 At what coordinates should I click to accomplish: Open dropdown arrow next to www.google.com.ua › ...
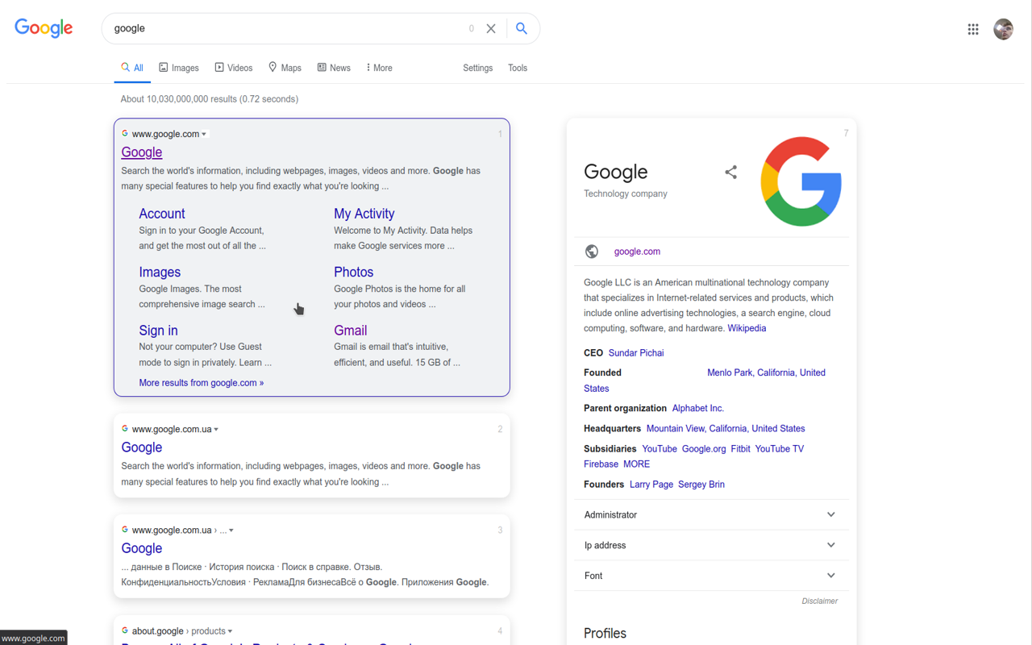pos(231,531)
